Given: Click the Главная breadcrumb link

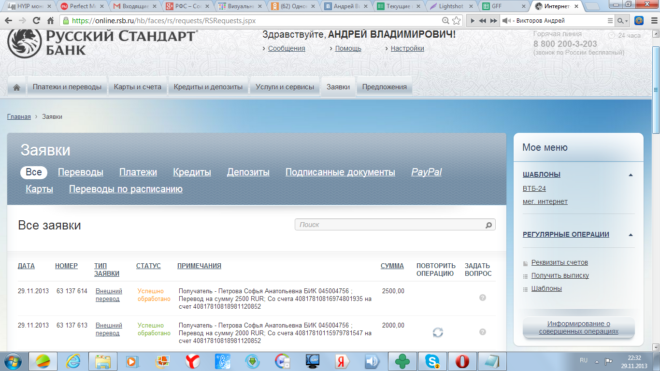Looking at the screenshot, I should (x=19, y=117).
